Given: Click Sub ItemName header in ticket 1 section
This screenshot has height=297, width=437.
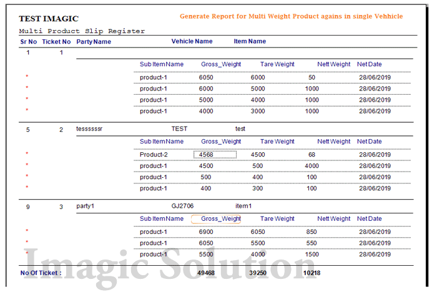Looking at the screenshot, I should (162, 64).
